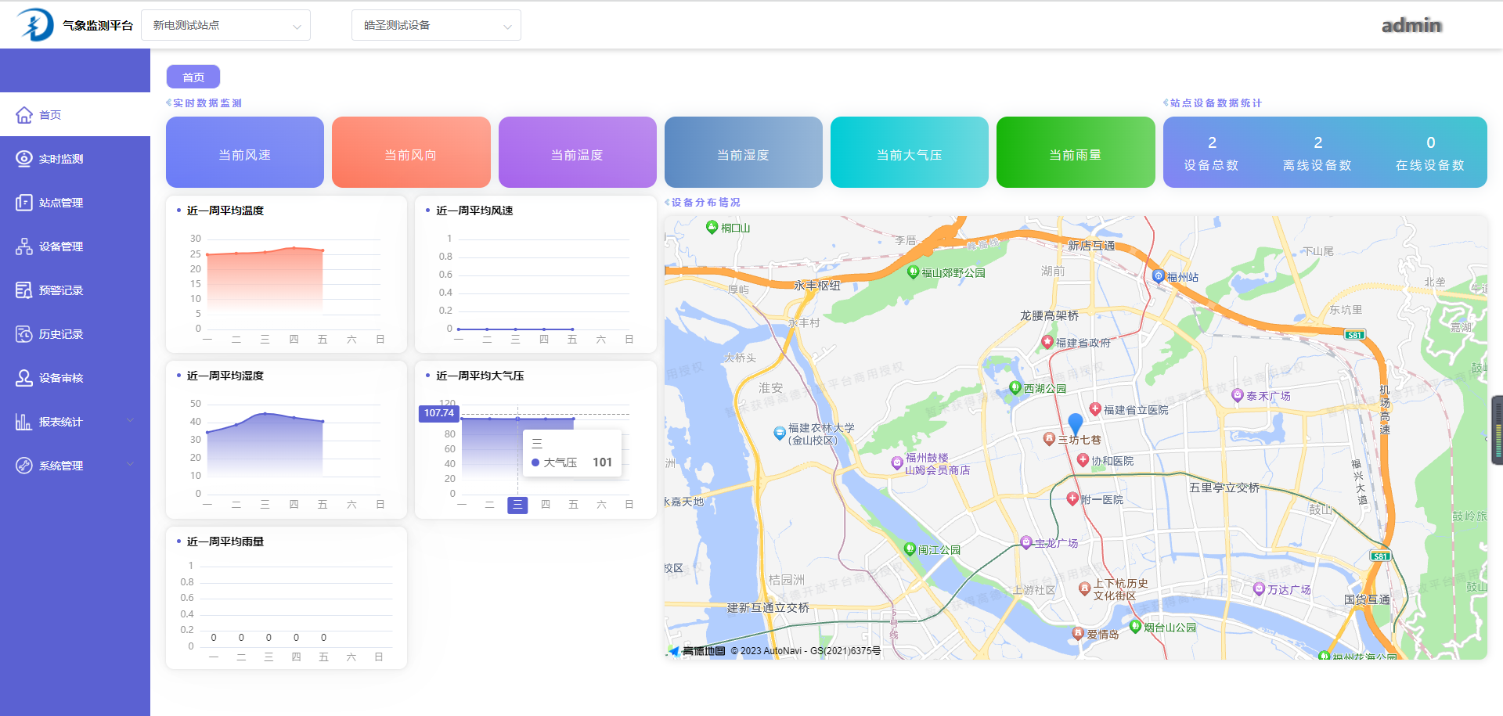Click the 实时监测 sidebar icon
The height and width of the screenshot is (716, 1503).
click(x=24, y=159)
